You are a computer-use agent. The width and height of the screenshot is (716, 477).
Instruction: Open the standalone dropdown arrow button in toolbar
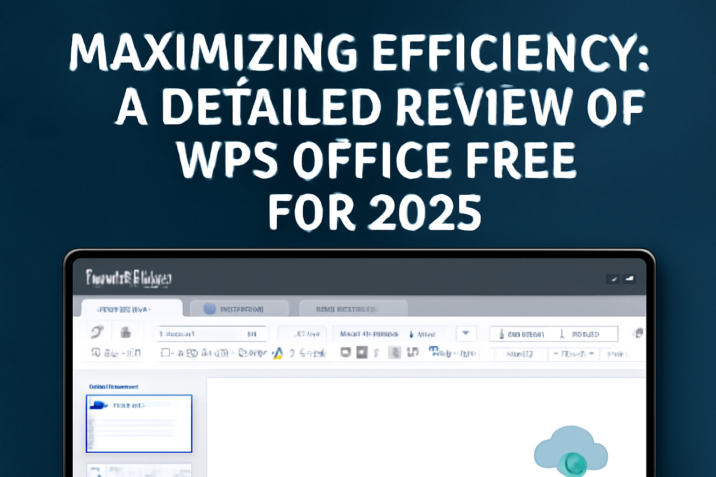pyautogui.click(x=465, y=334)
